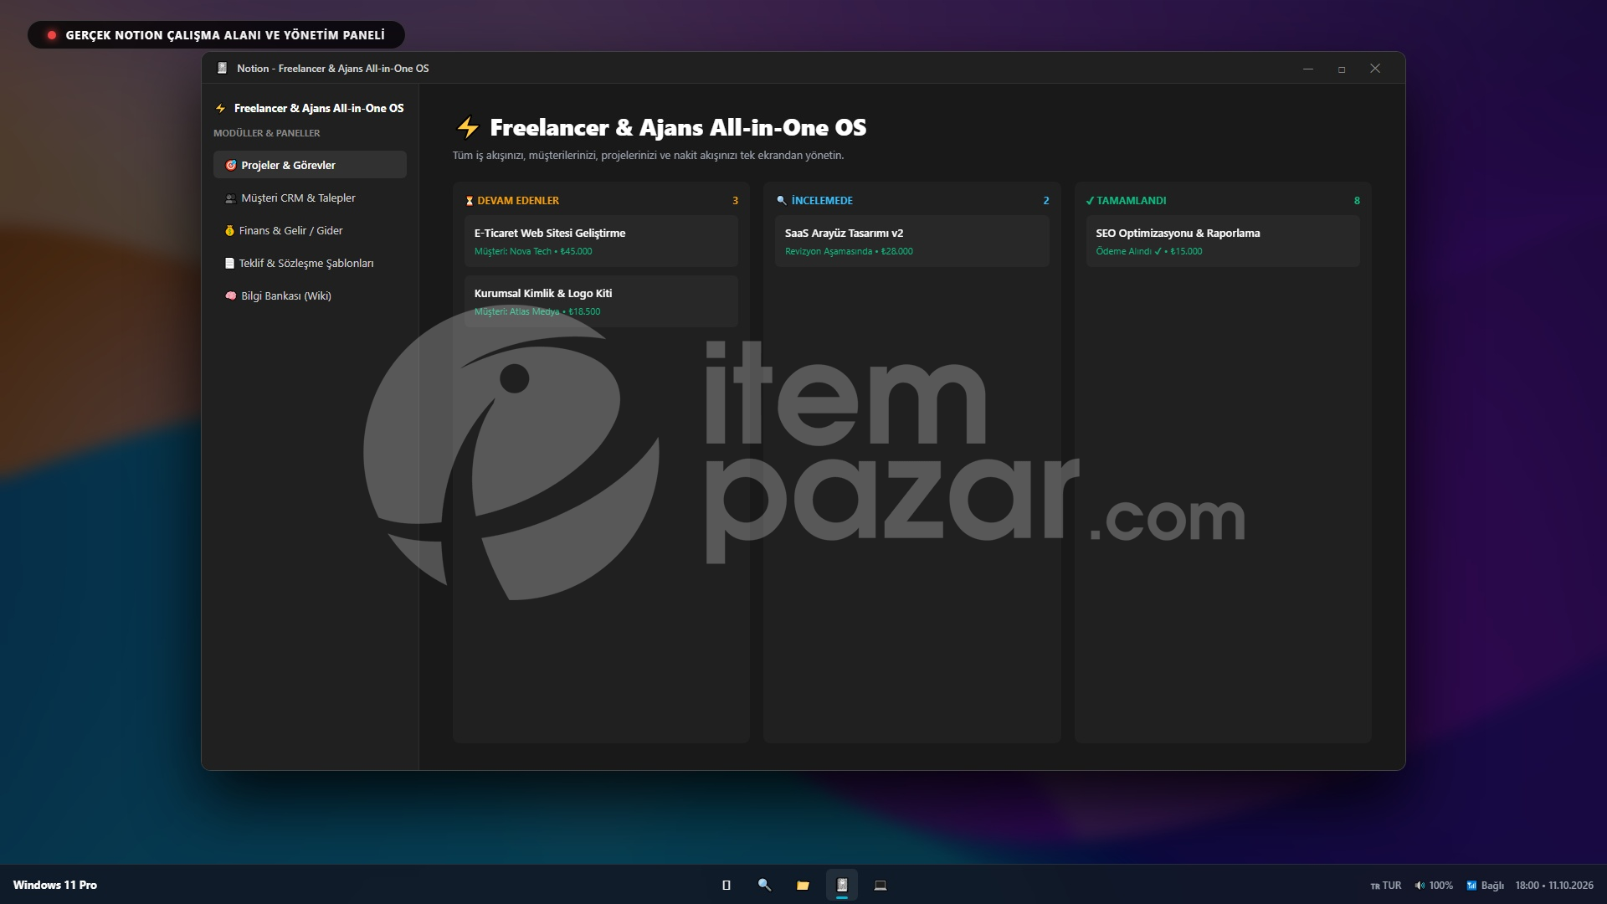Click the Notion app icon in taskbar

842,885
